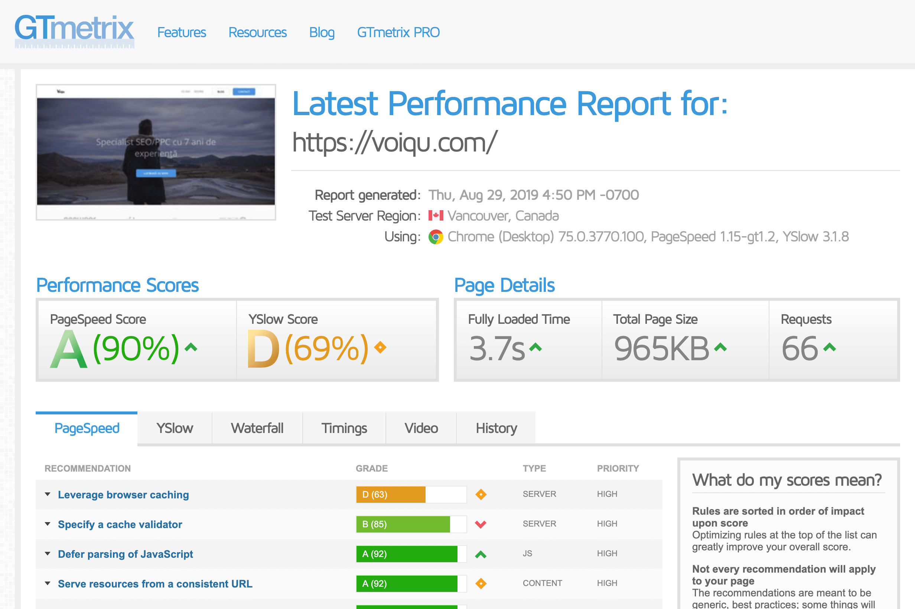The height and width of the screenshot is (609, 915).
Task: Click the PageSpeed Score A grade letter
Action: [x=69, y=349]
